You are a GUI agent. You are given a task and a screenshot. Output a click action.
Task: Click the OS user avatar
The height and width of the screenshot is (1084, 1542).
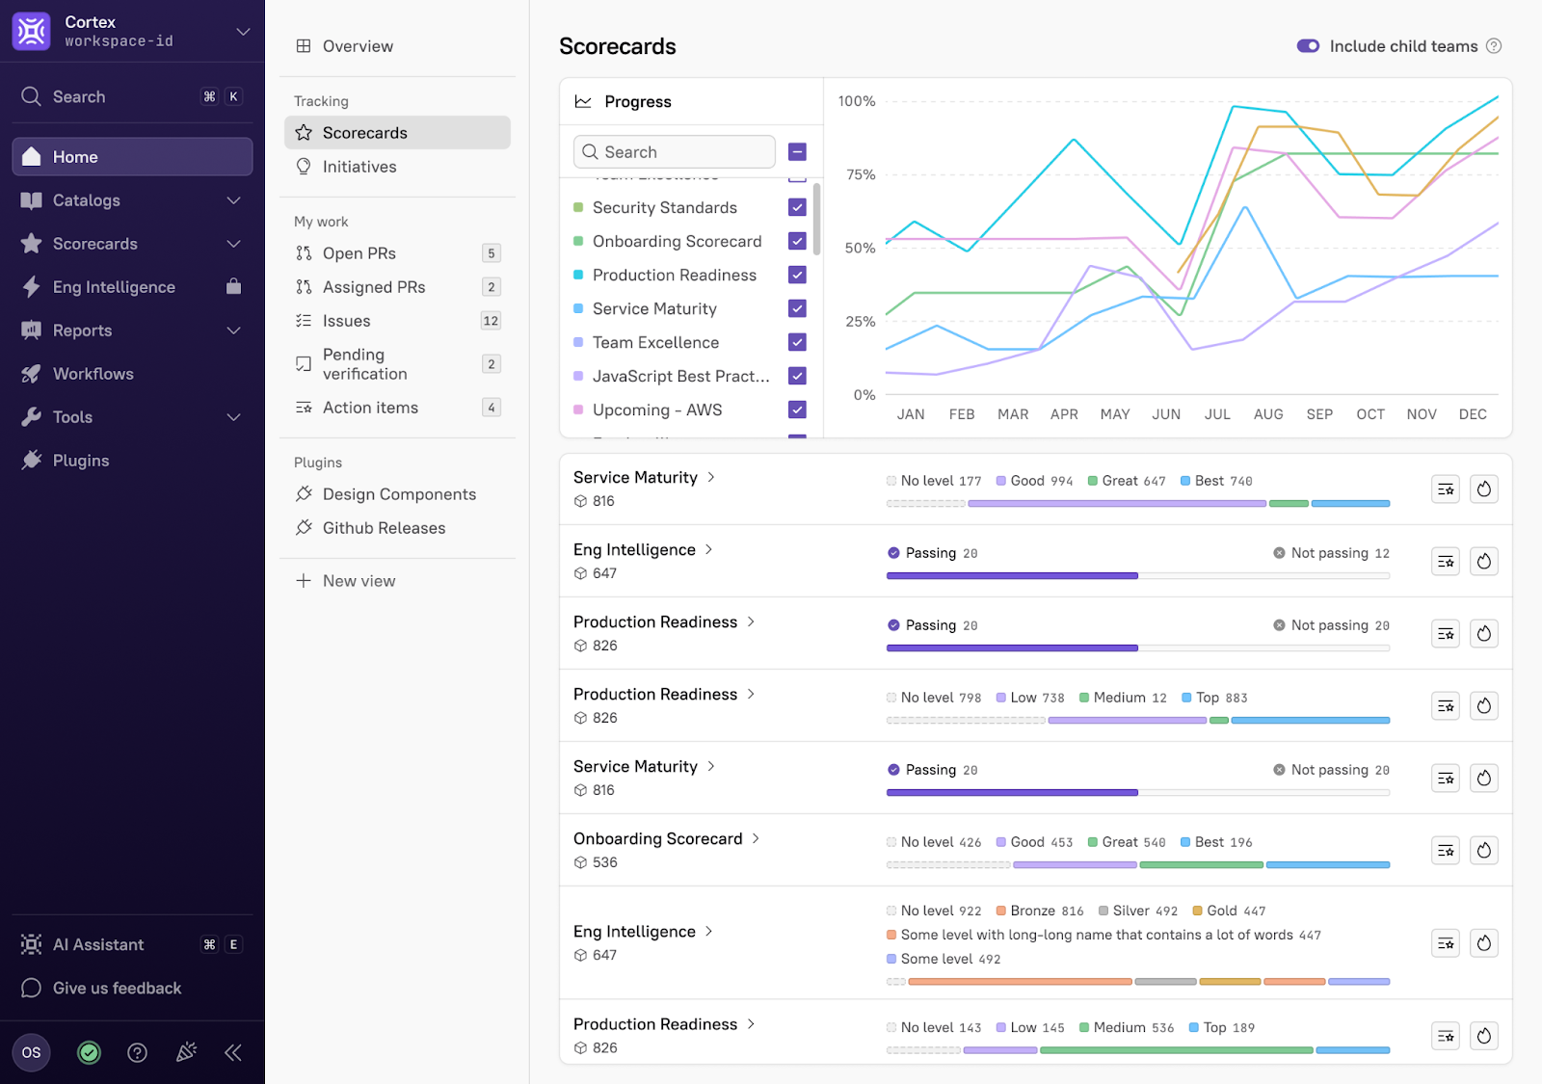(x=31, y=1052)
